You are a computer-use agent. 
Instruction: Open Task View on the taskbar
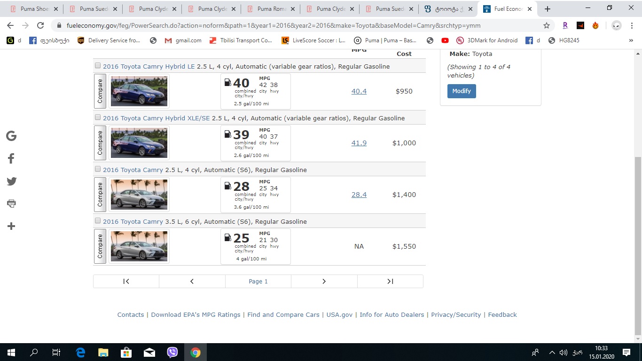tap(56, 352)
